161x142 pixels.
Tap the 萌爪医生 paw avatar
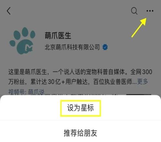pyautogui.click(x=23, y=41)
